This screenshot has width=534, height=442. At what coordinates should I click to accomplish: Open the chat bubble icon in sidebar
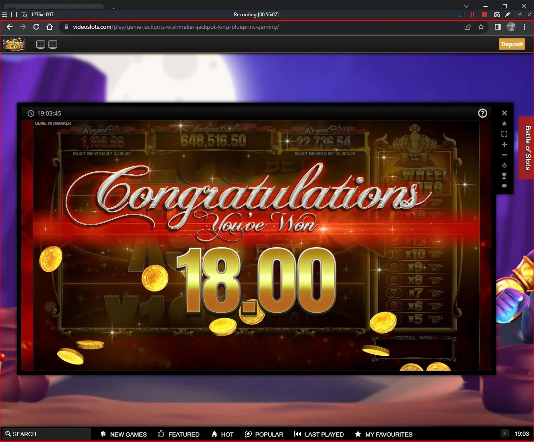pos(504,186)
